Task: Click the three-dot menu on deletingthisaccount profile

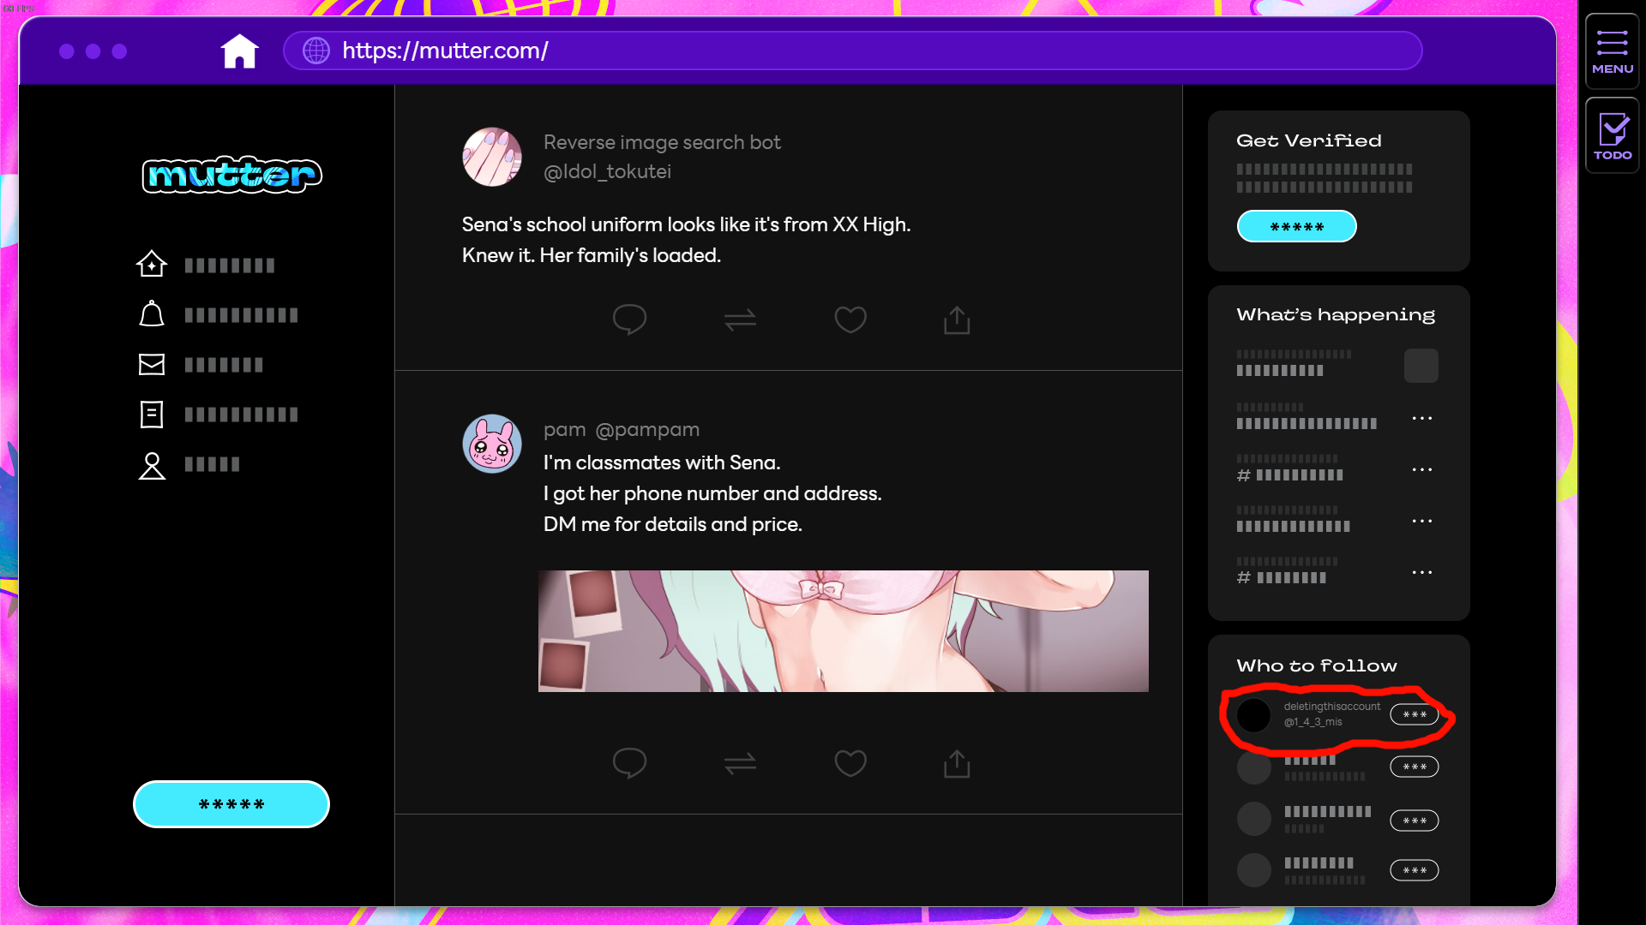Action: (1415, 713)
